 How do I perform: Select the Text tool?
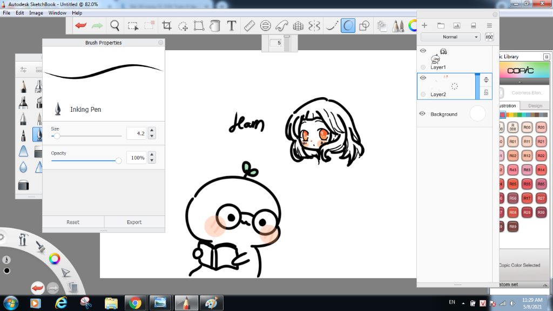click(x=231, y=25)
